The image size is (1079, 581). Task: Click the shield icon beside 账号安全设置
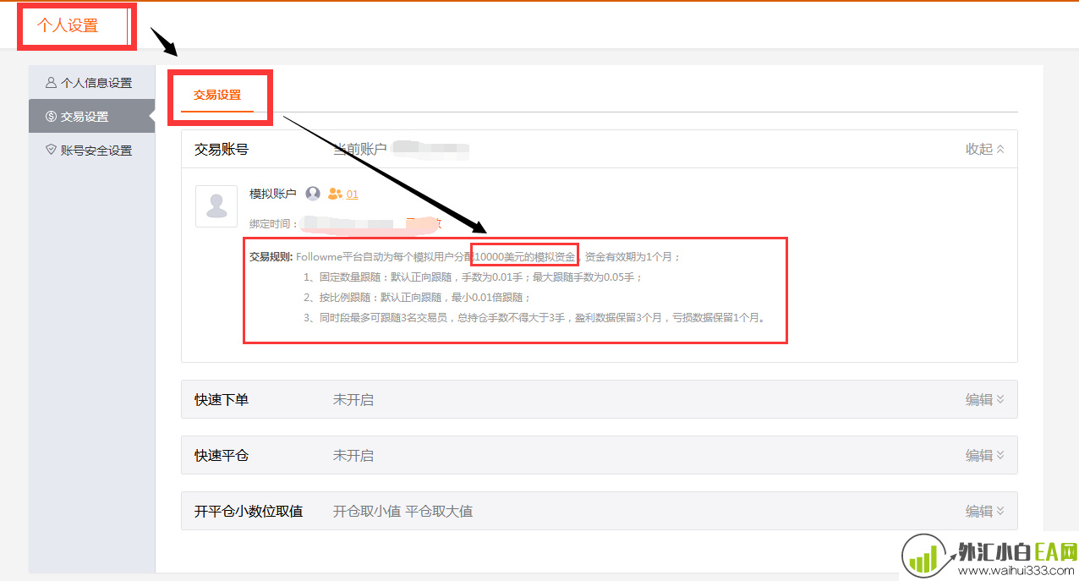pos(52,150)
